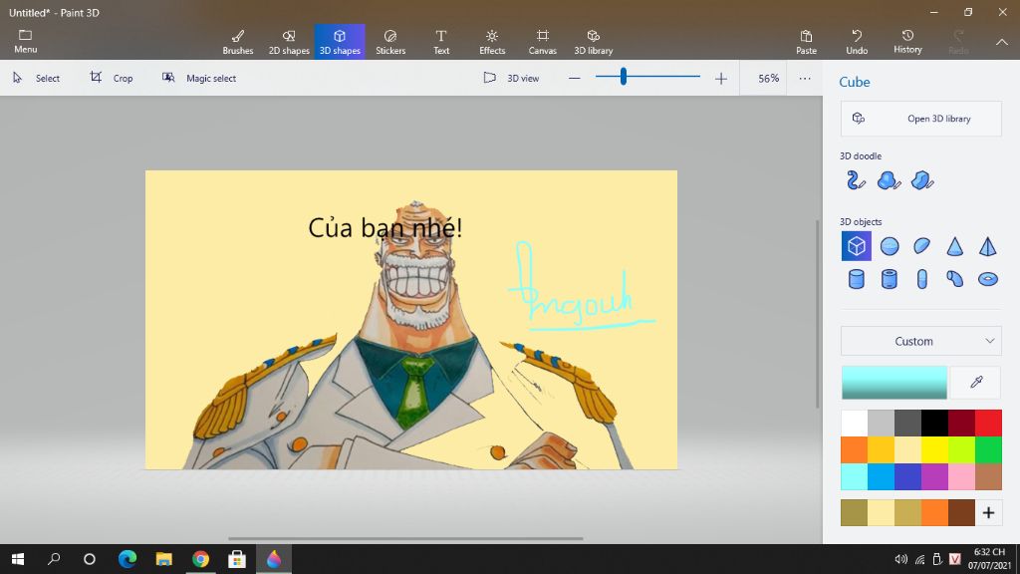Click the current color preview box
1020x574 pixels.
tap(894, 382)
